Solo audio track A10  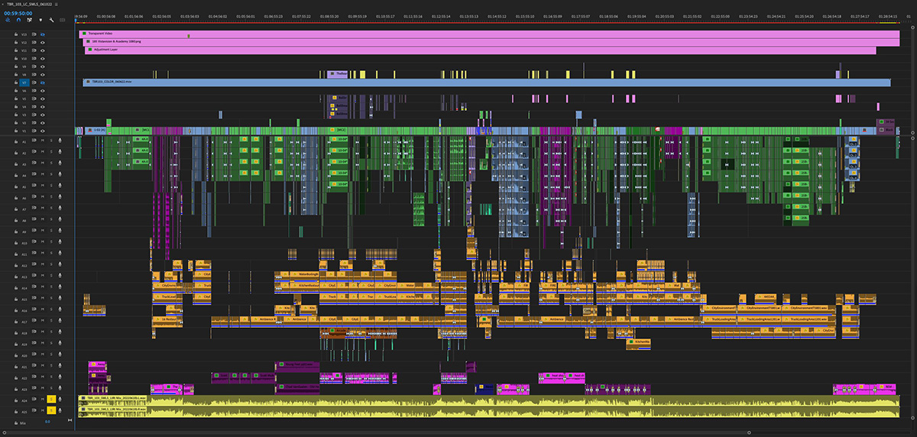coord(51,241)
